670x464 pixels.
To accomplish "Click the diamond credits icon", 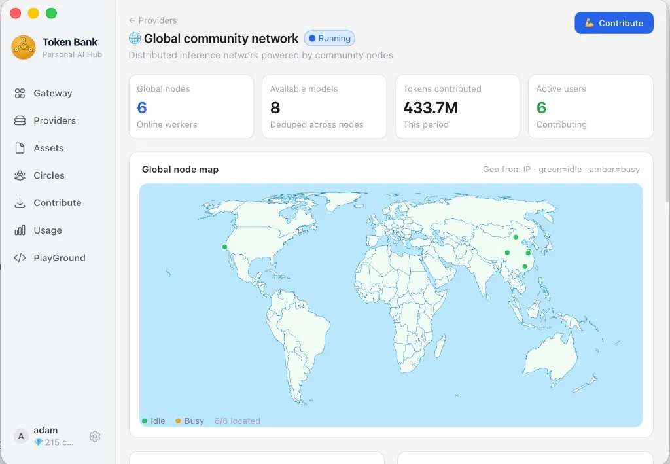I will click(x=38, y=442).
